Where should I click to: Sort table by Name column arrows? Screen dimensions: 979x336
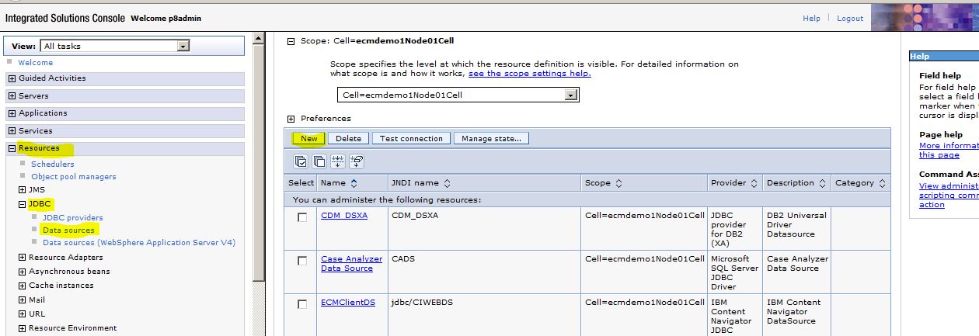(x=354, y=184)
